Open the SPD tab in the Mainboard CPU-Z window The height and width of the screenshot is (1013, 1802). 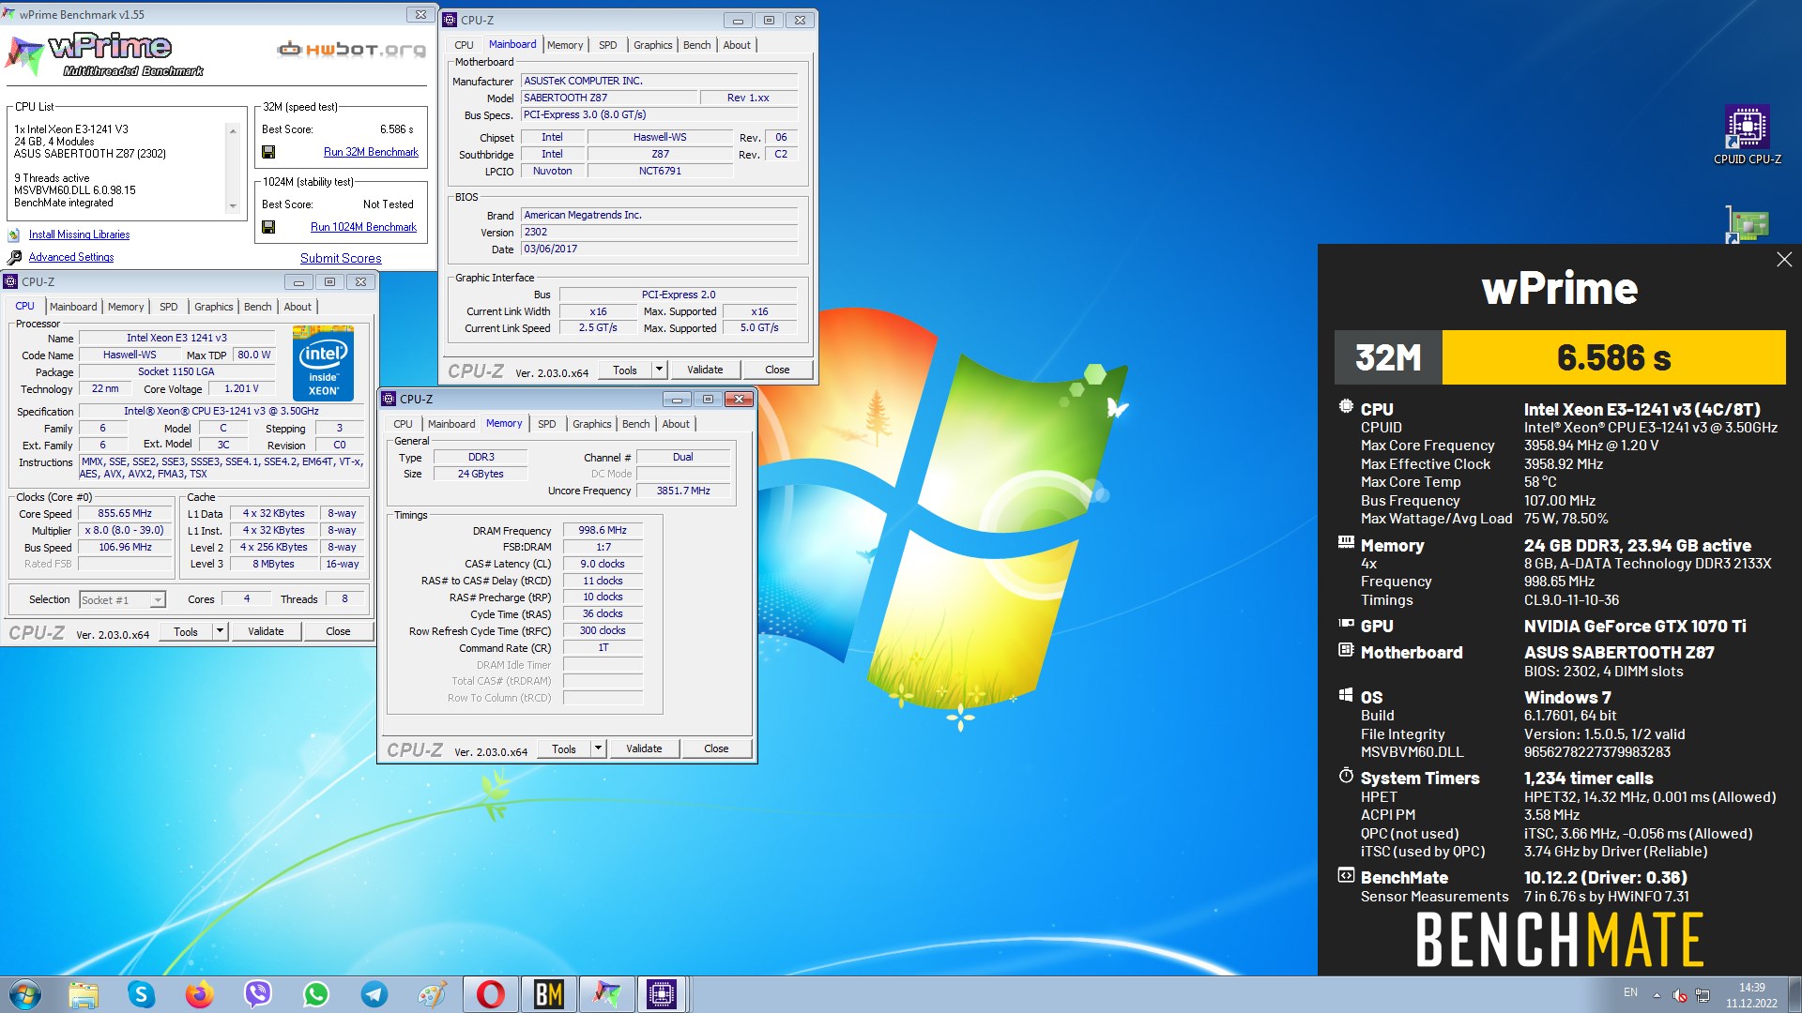pos(608,45)
